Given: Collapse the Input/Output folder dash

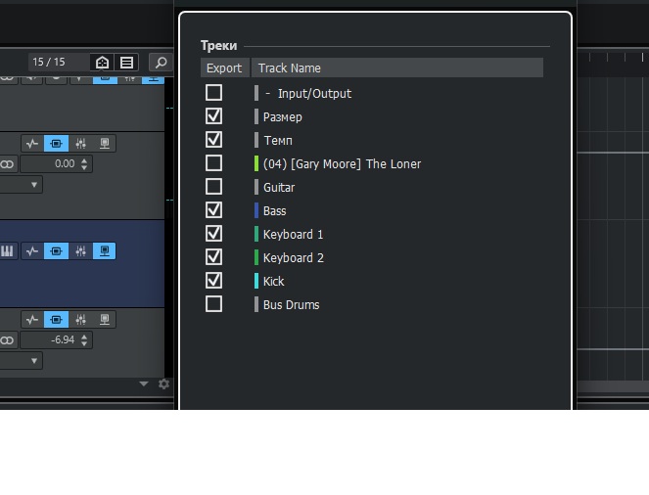Looking at the screenshot, I should point(268,94).
